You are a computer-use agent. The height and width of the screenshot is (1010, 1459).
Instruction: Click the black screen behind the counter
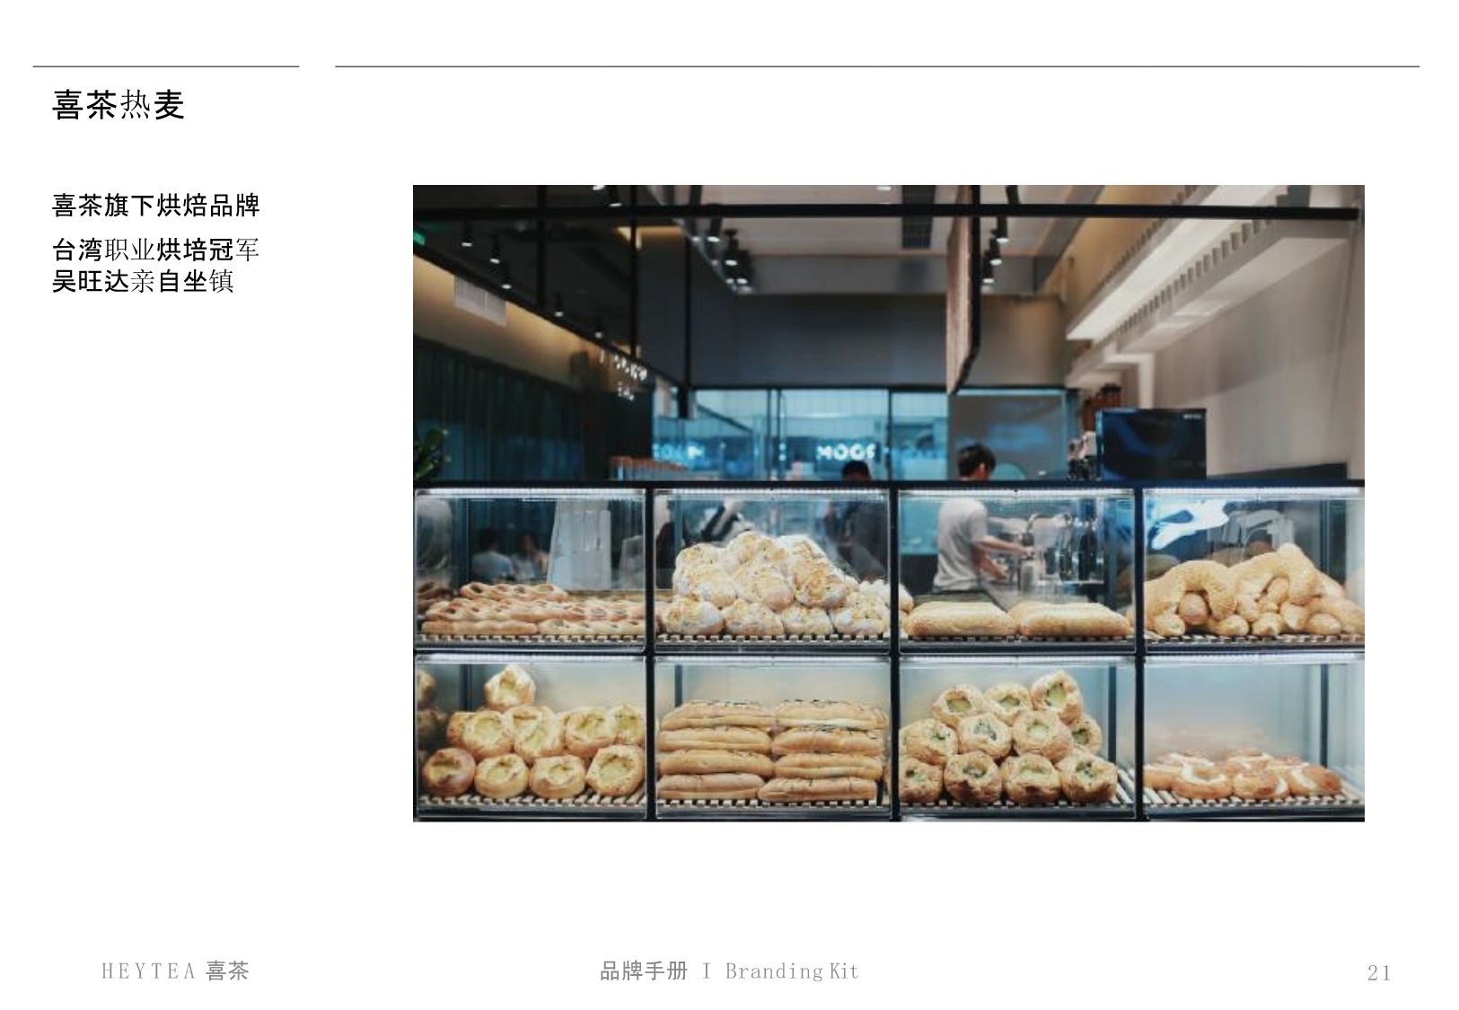point(1151,444)
